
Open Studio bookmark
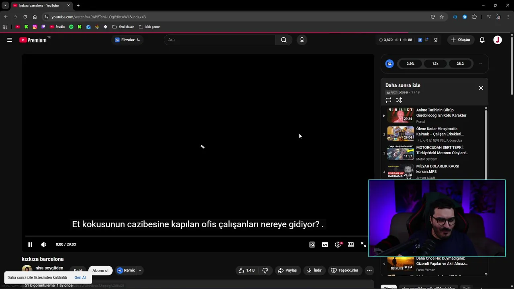coord(57,27)
